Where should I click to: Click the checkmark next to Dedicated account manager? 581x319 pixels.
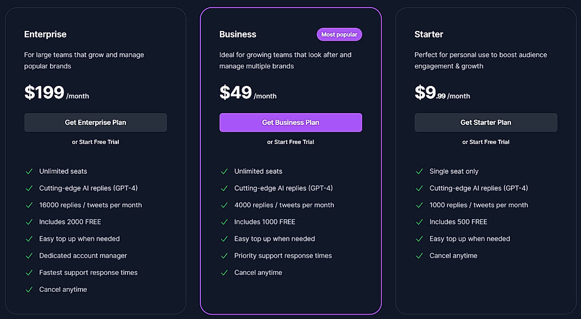[29, 255]
